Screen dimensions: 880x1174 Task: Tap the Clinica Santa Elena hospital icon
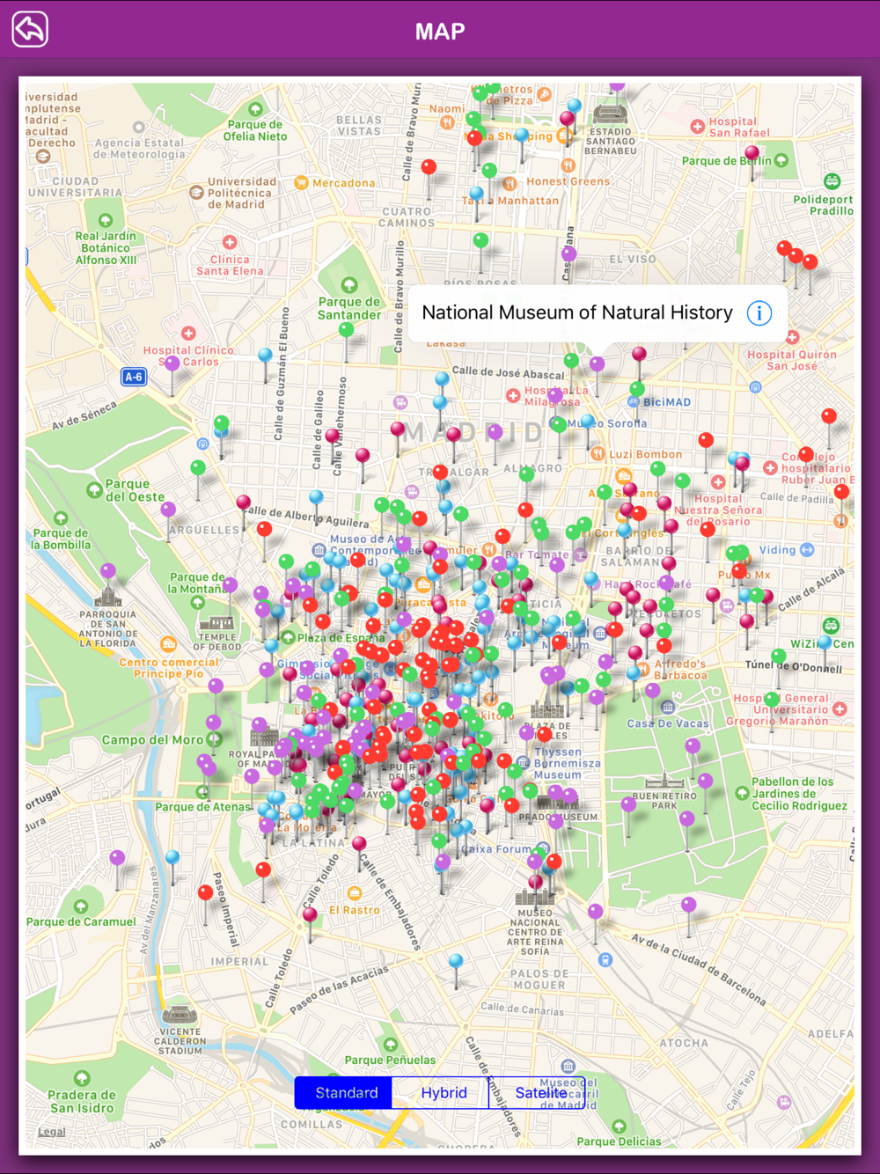coord(230,242)
